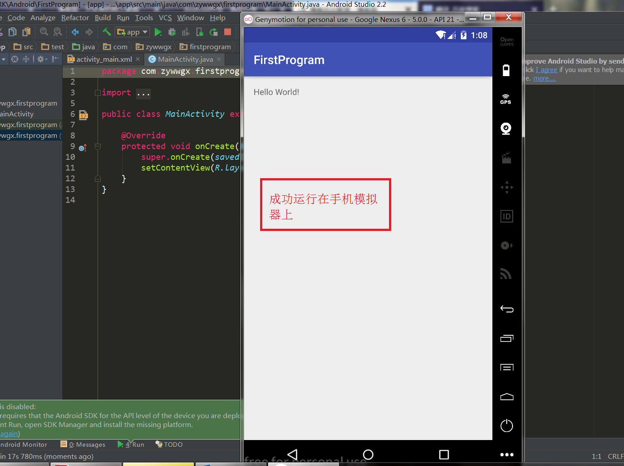Collapse the onCreate method fold marker
The width and height of the screenshot is (624, 466).
tap(98, 146)
